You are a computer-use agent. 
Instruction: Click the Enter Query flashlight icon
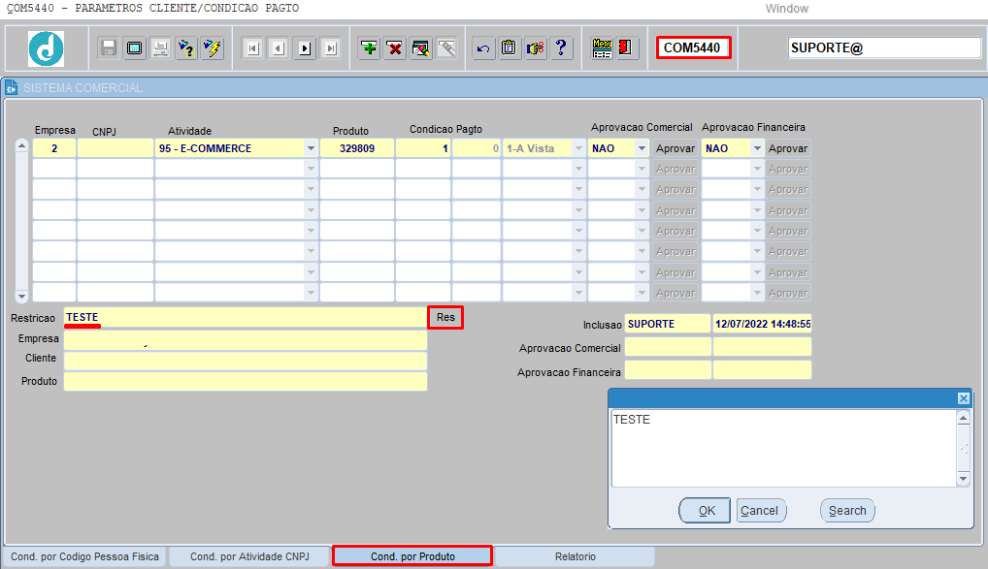click(186, 47)
